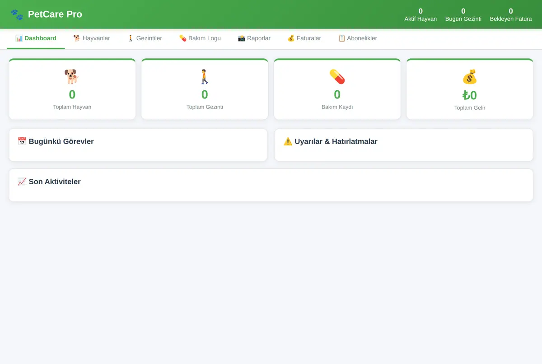This screenshot has height=364, width=542.
Task: Open the Abonelikler tab
Action: (x=358, y=38)
